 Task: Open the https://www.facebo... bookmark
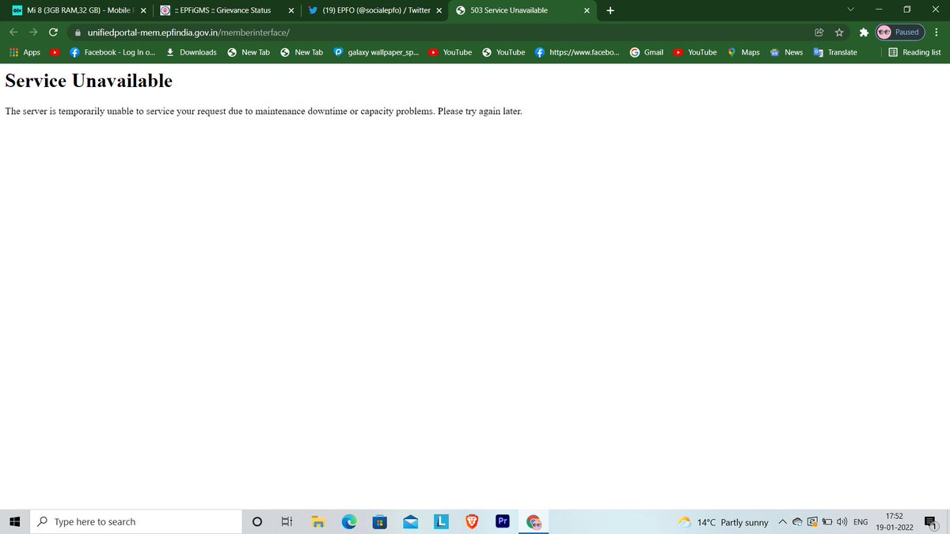point(577,52)
